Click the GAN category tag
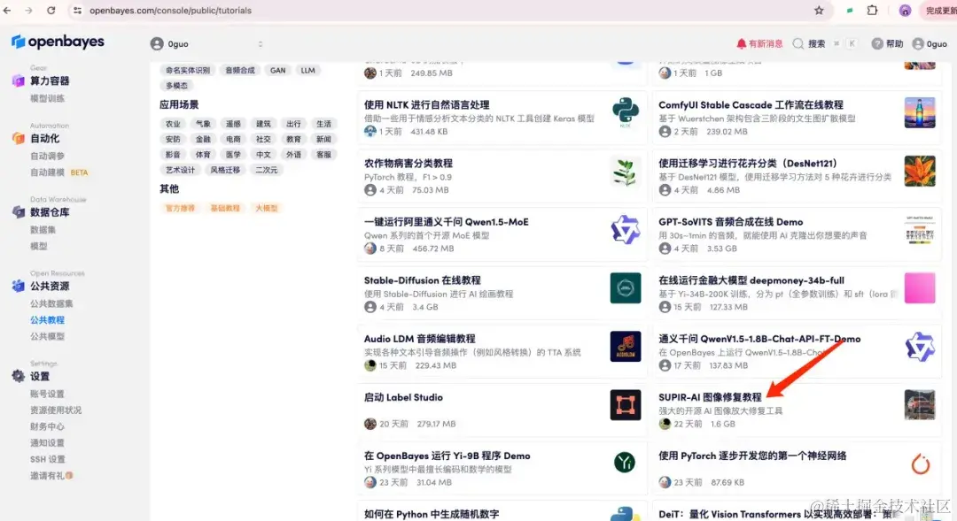The height and width of the screenshot is (521, 957). point(276,70)
